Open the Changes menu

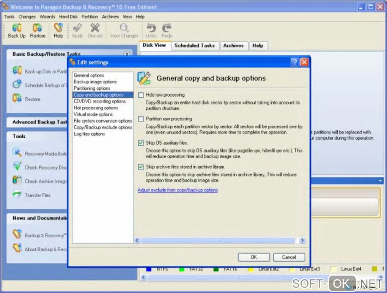point(27,17)
